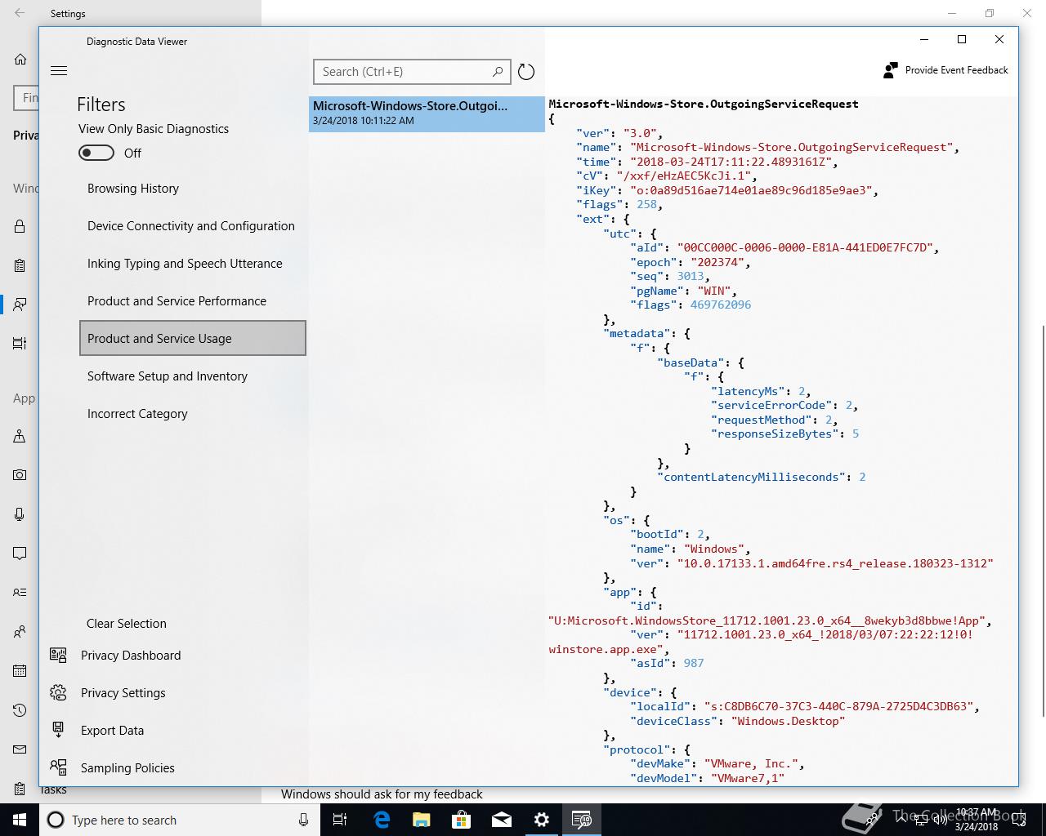Click the Privacy Dashboard icon
The height and width of the screenshot is (836, 1046).
point(58,655)
